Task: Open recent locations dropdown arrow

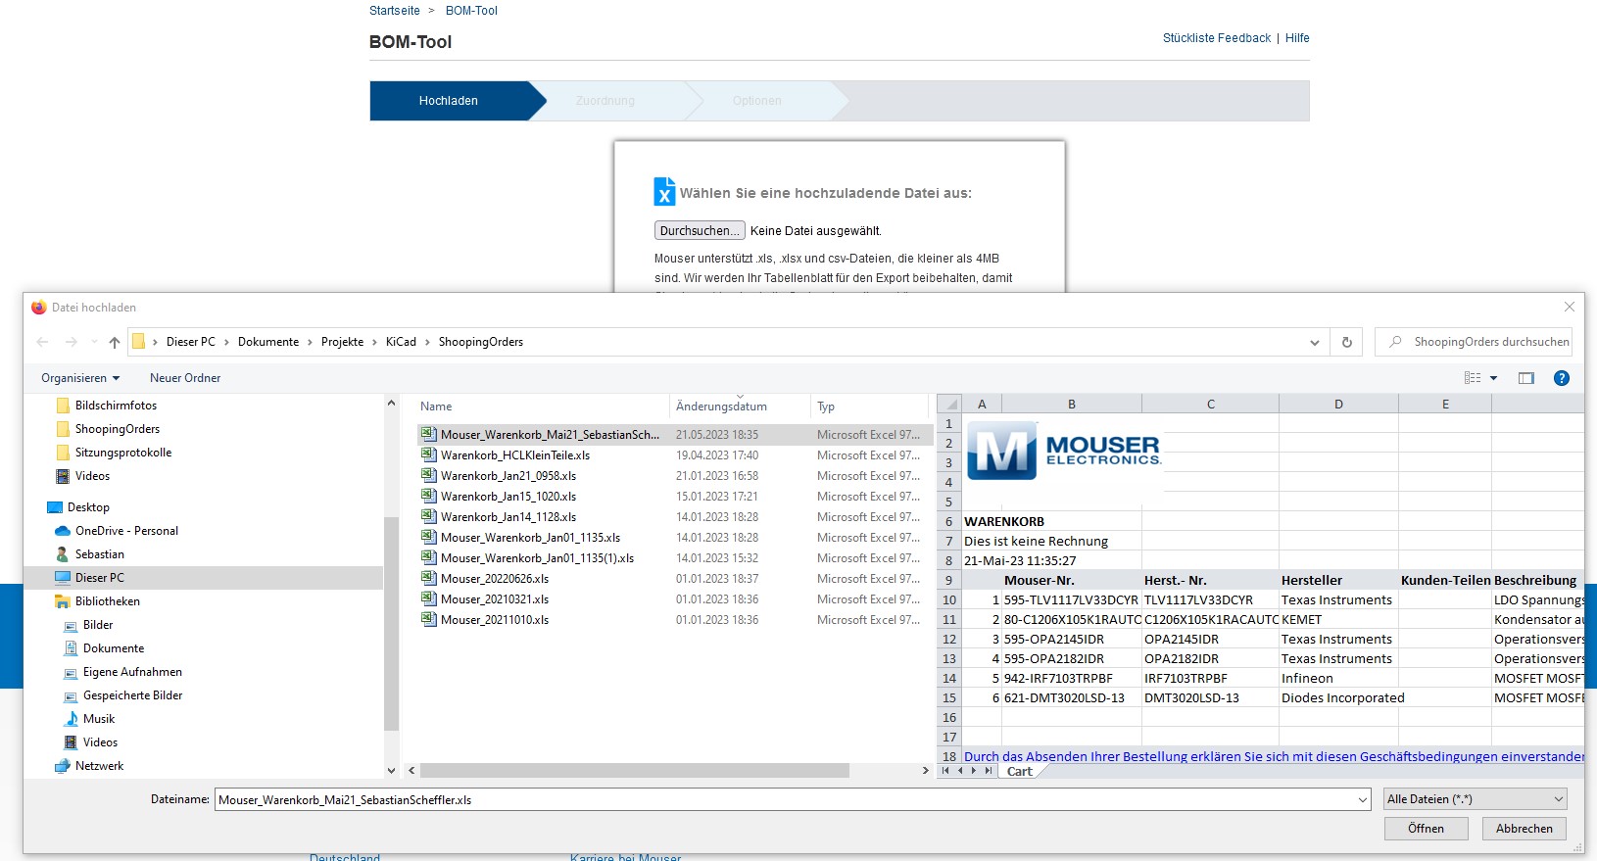Action: (94, 342)
